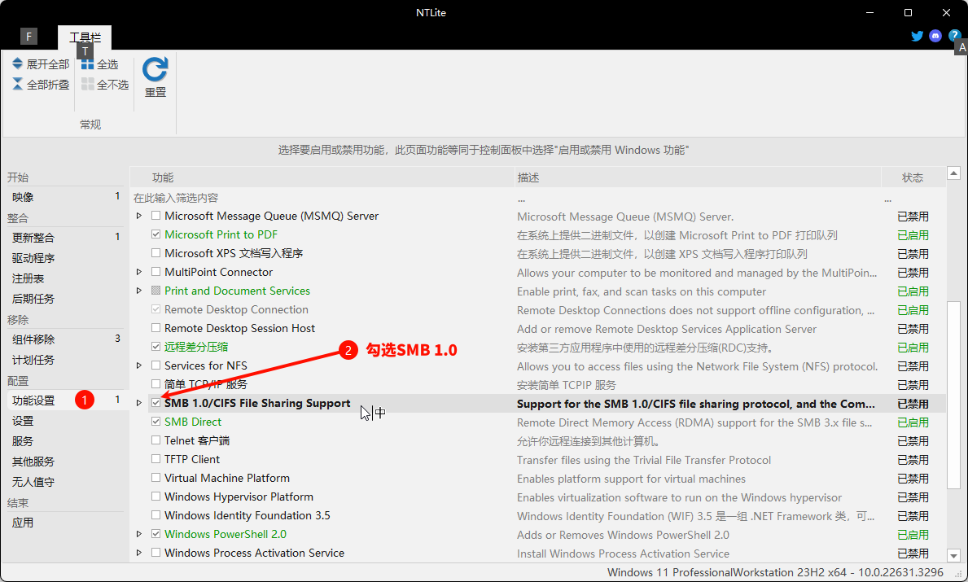Go to 驱动程序 in the sidebar
Viewport: 968px width, 582px height.
[65, 258]
